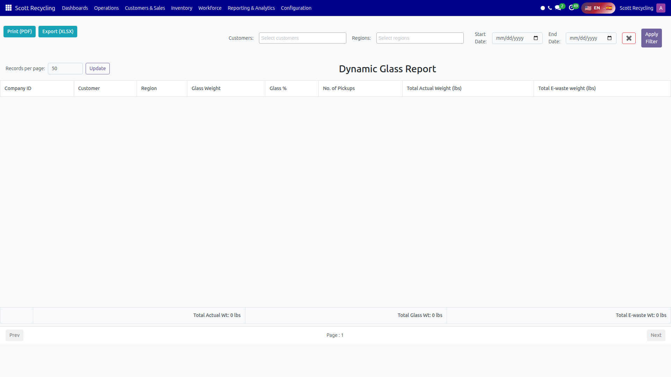Open the Customers & Sales menu
This screenshot has height=377, width=671.
pos(145,8)
